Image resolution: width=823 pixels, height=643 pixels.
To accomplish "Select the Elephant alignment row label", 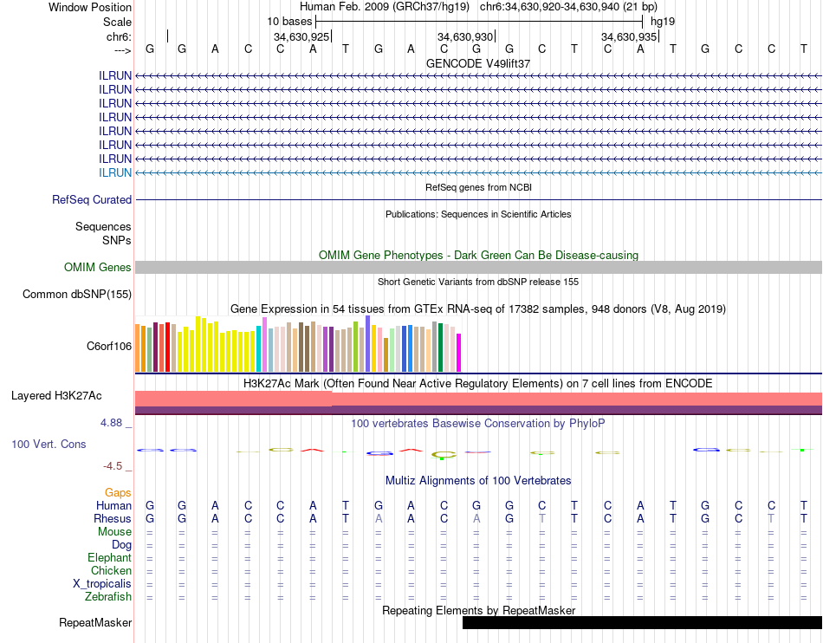I will 109,558.
